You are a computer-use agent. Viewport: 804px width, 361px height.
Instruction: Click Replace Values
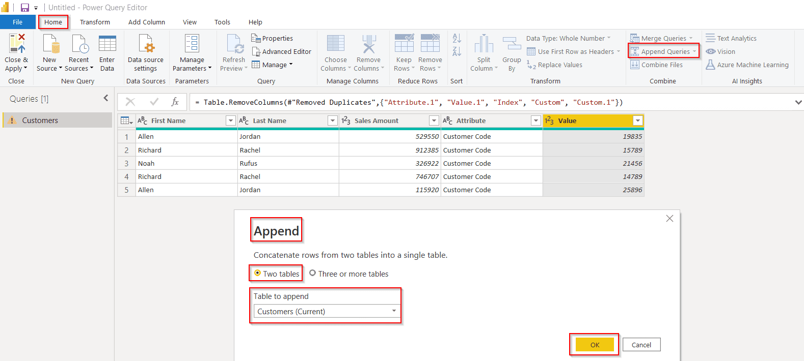tap(554, 65)
